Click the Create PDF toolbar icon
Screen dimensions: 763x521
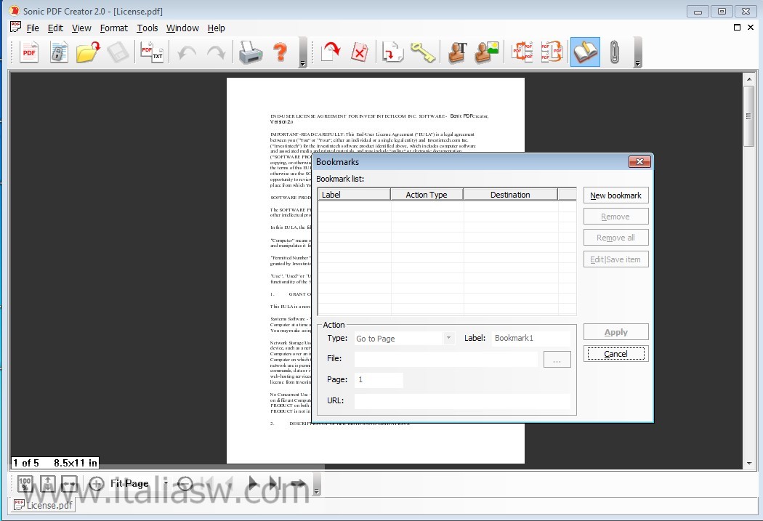(x=29, y=52)
